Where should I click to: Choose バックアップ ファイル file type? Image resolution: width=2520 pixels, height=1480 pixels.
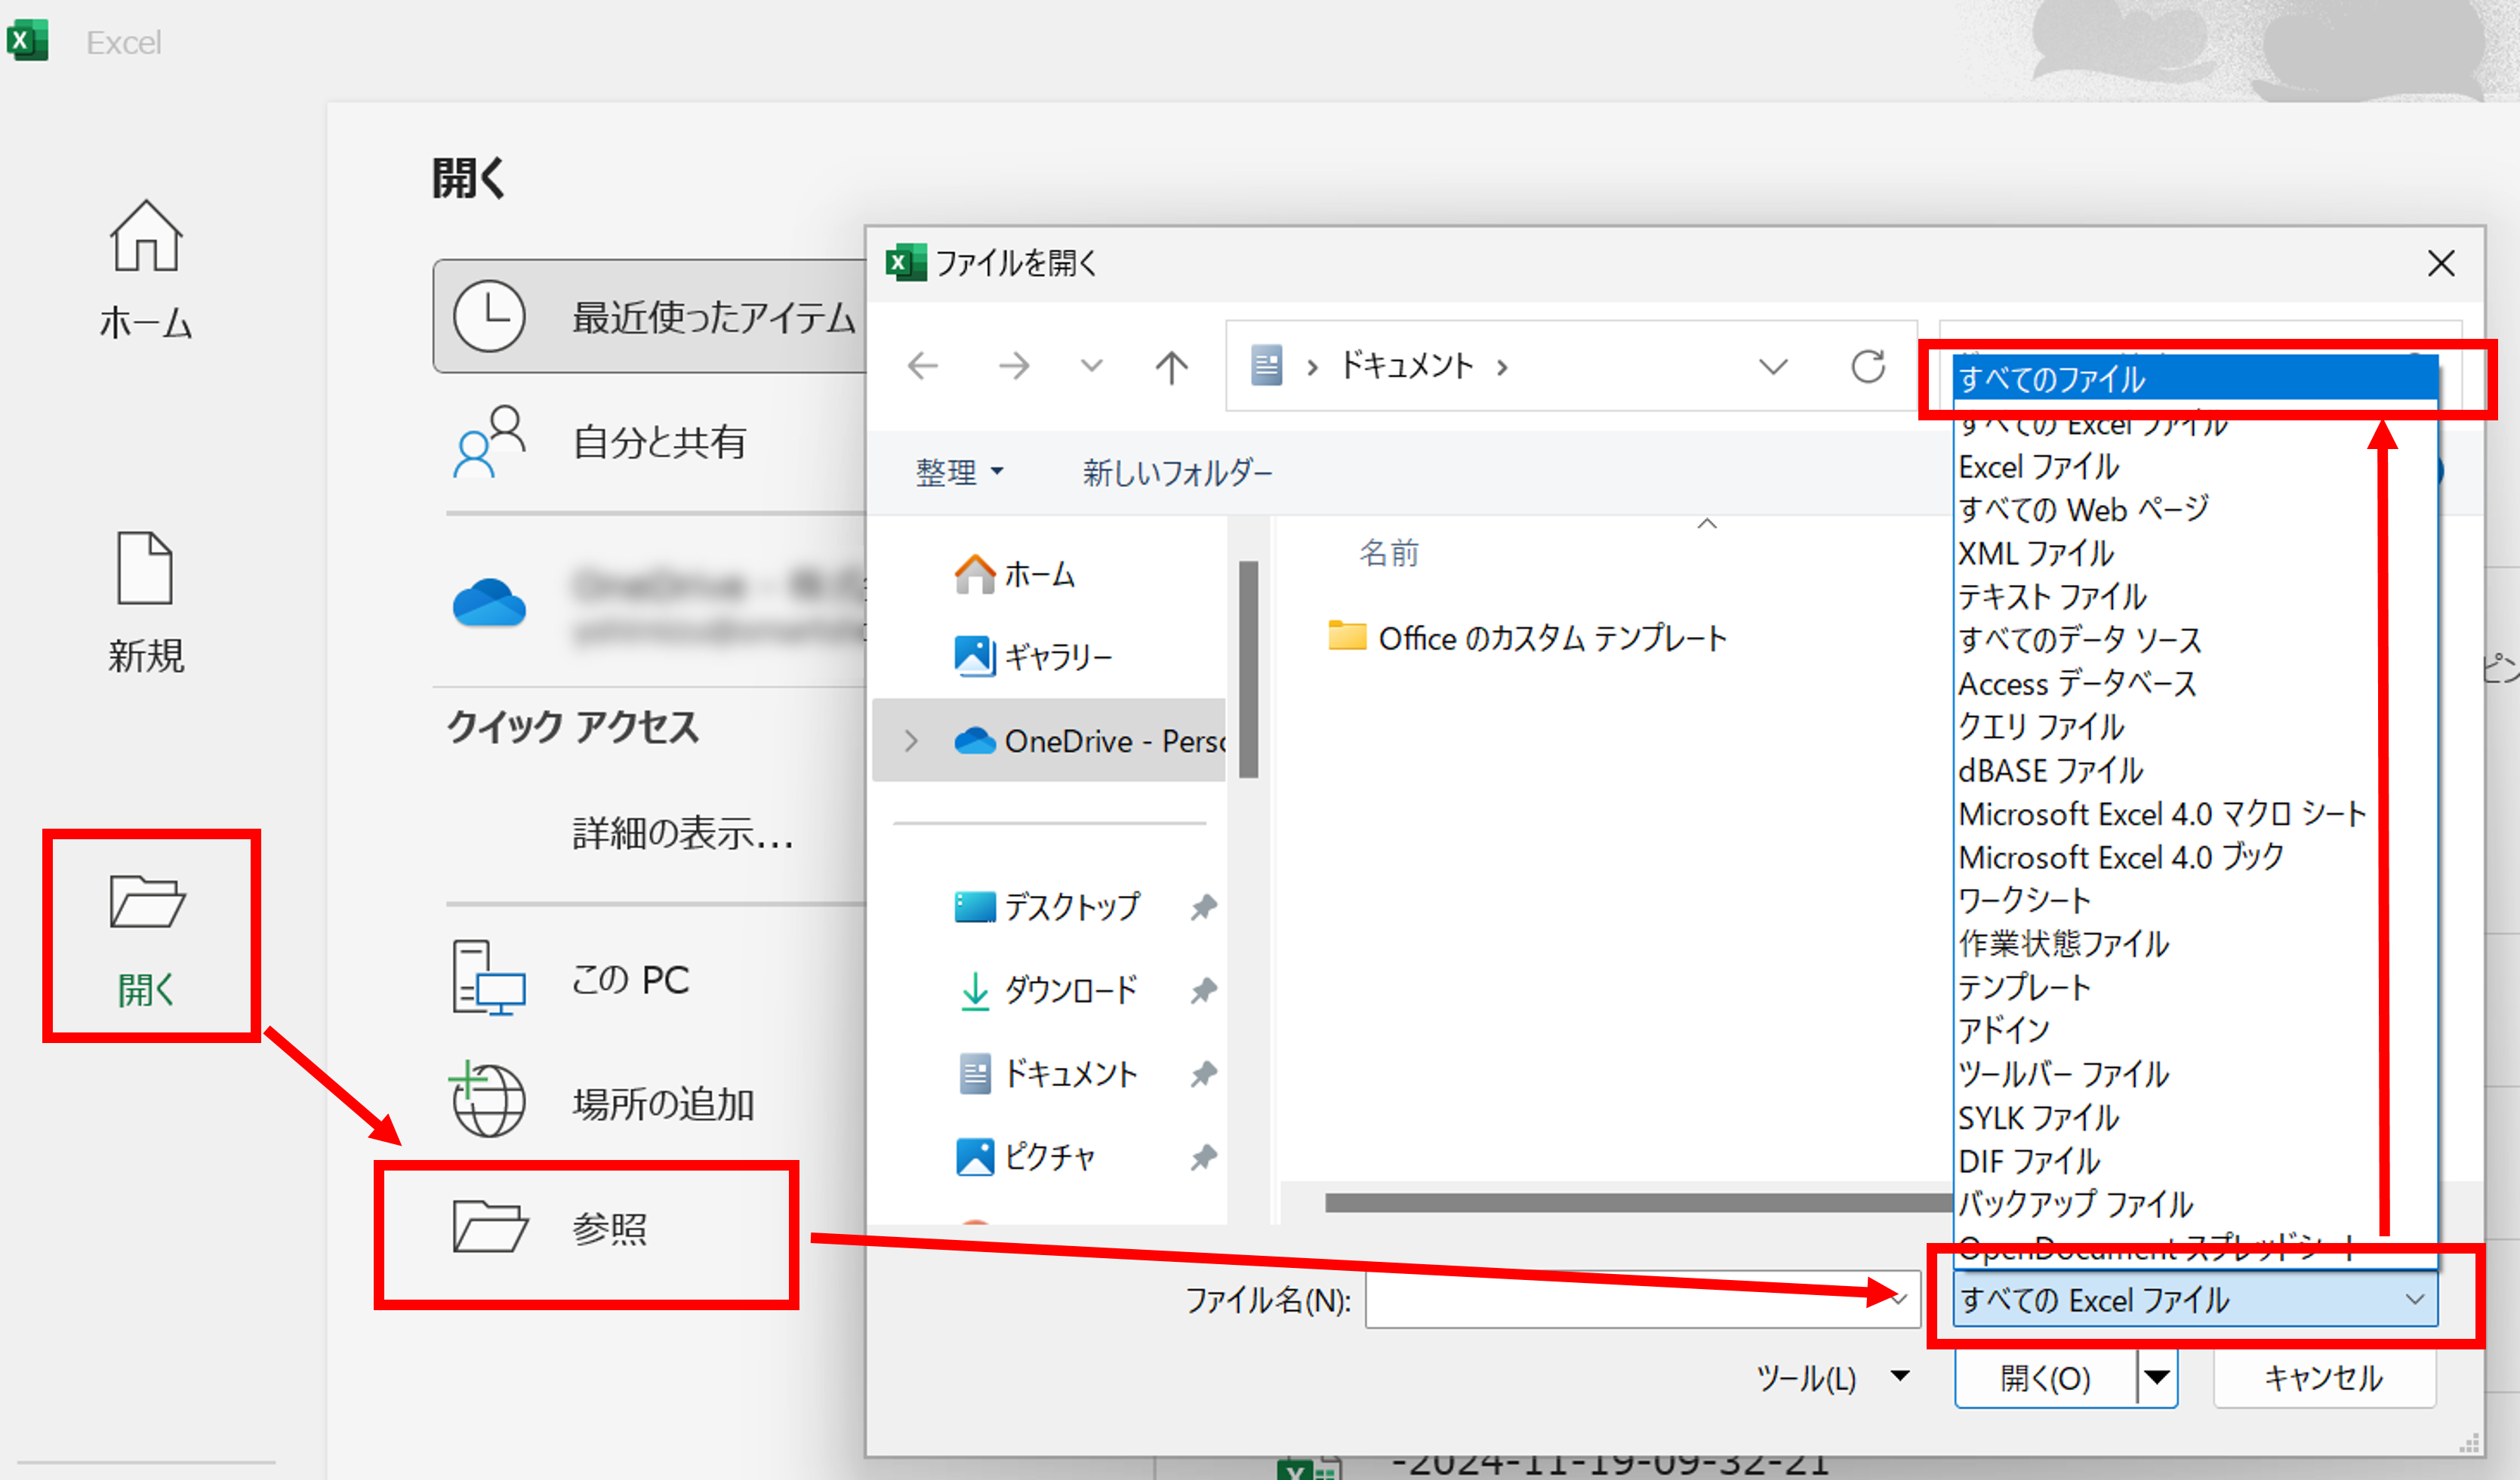coord(2195,1204)
